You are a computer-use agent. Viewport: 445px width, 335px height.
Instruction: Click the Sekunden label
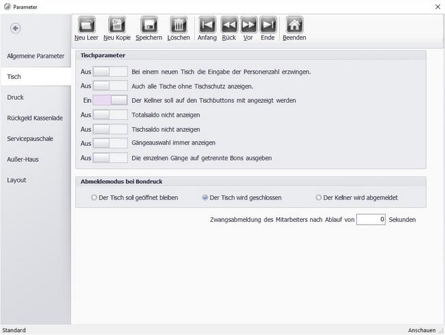point(402,219)
